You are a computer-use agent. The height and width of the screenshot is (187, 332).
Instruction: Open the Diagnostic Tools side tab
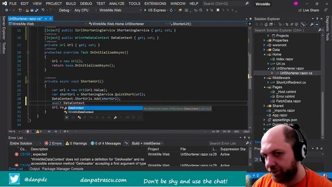point(327,28)
